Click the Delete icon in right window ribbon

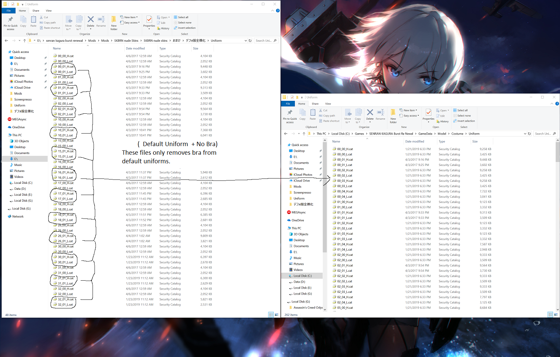370,115
